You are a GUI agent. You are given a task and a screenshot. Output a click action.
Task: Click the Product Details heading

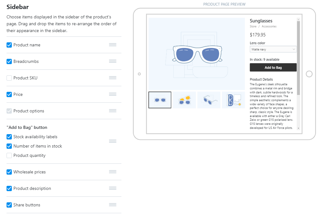pos(261,79)
